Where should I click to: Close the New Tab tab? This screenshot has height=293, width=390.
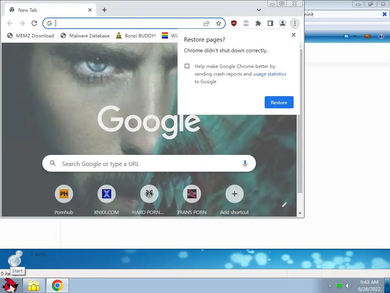90,10
